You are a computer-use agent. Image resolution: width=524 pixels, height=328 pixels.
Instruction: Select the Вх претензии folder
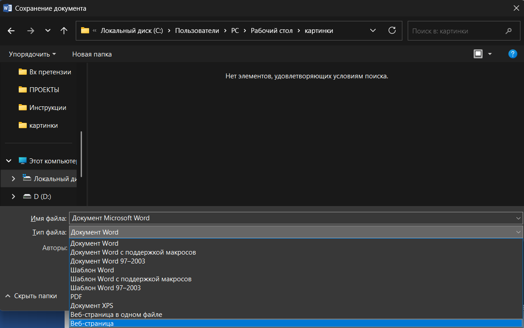pyautogui.click(x=45, y=72)
